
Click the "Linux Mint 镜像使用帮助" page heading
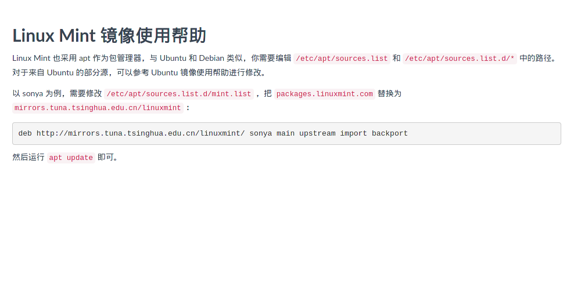(109, 35)
